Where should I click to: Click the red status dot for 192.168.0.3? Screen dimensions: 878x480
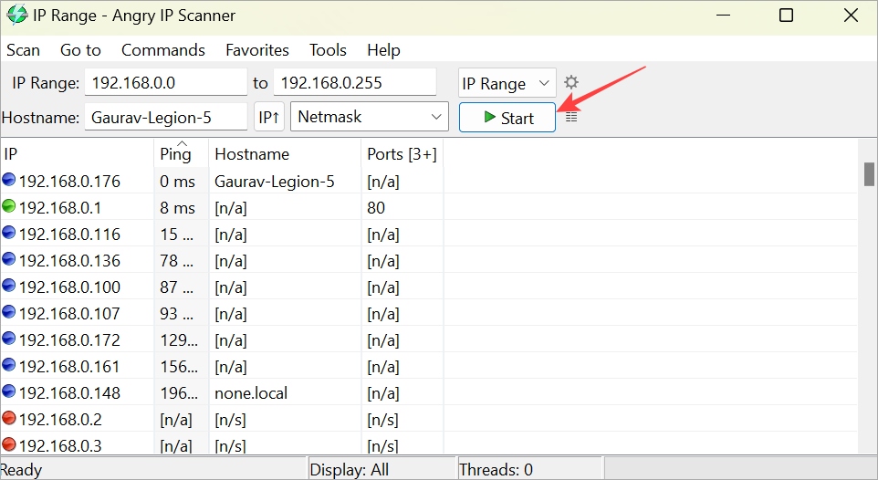(9, 443)
